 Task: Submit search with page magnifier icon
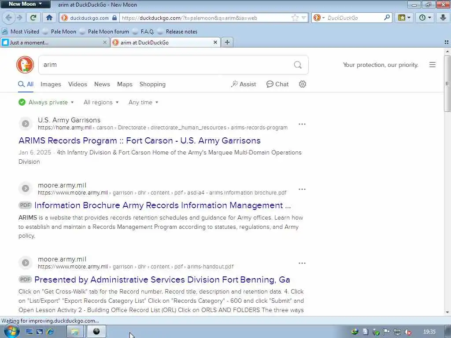tap(298, 65)
